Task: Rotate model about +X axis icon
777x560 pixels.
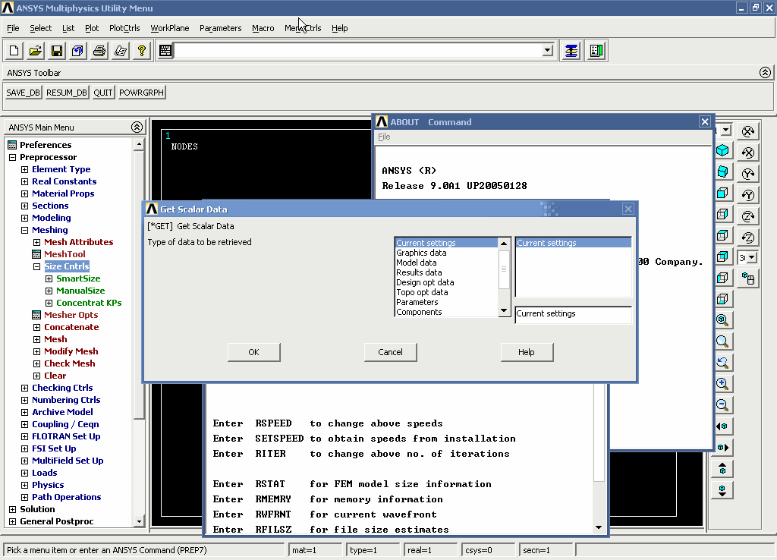Action: [x=747, y=131]
